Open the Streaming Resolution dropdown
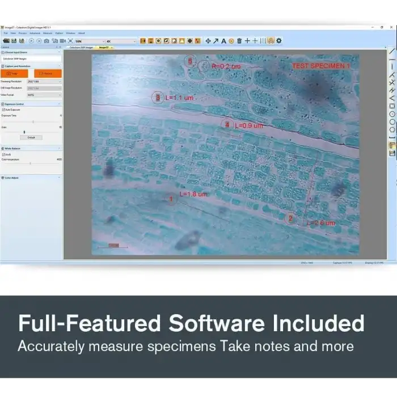This screenshot has width=397, height=397. [x=44, y=82]
